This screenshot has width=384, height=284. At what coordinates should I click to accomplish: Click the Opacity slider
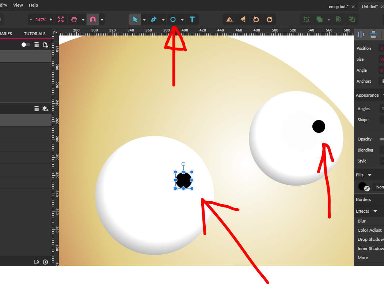coord(382,139)
